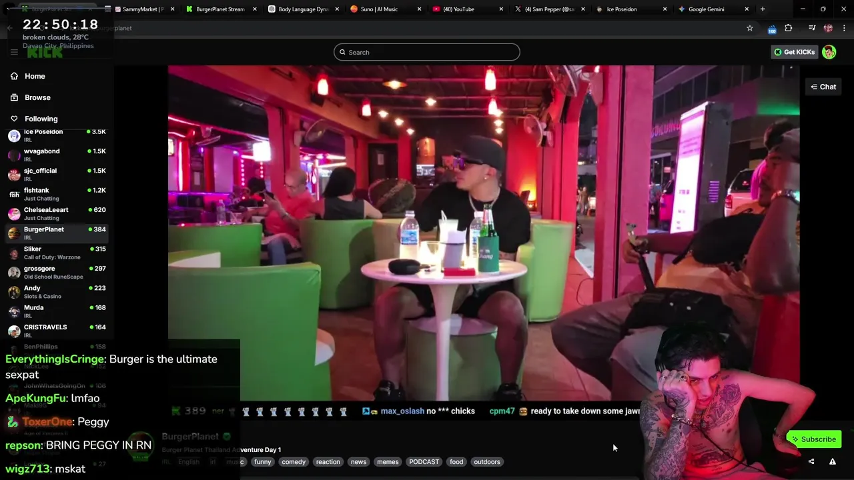Open the Following section heart icon

click(14, 119)
